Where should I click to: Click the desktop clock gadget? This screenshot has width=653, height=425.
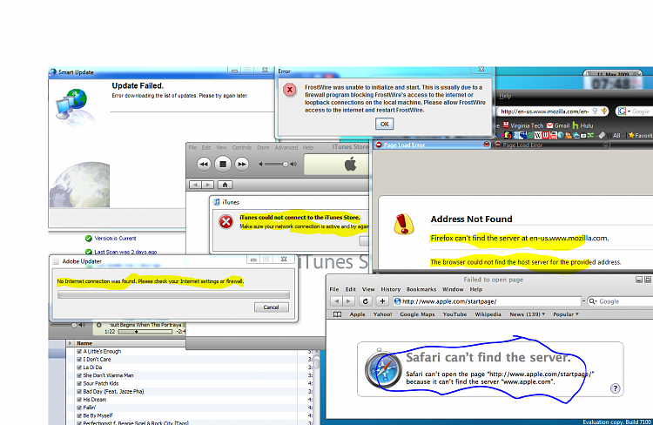tap(612, 81)
